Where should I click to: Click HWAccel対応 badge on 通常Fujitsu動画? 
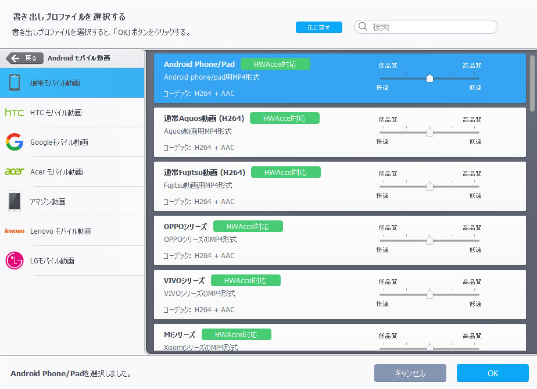[286, 172]
